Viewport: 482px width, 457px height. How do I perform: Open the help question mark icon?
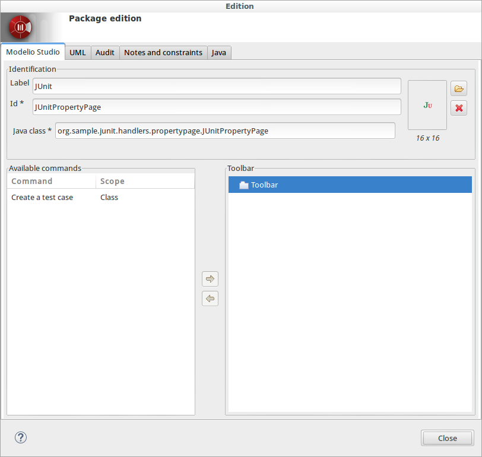tap(21, 437)
